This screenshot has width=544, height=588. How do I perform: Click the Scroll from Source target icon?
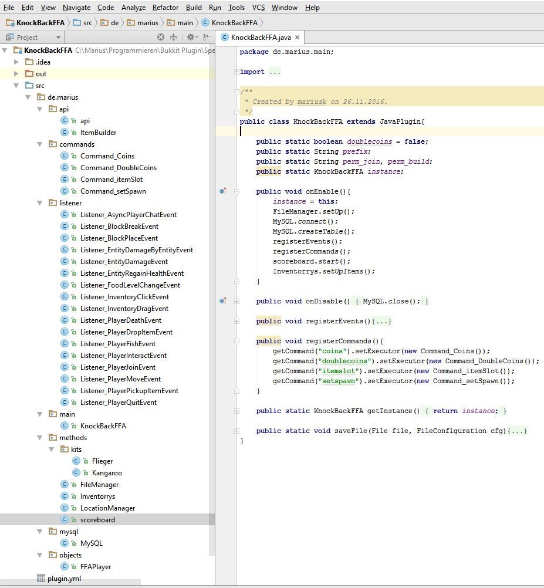click(161, 37)
